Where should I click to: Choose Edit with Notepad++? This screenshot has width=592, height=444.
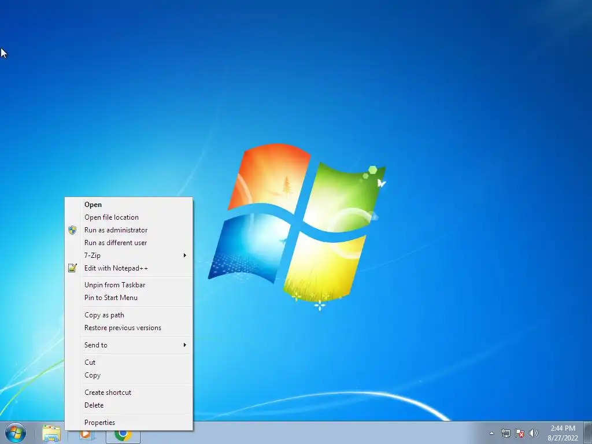129,268
